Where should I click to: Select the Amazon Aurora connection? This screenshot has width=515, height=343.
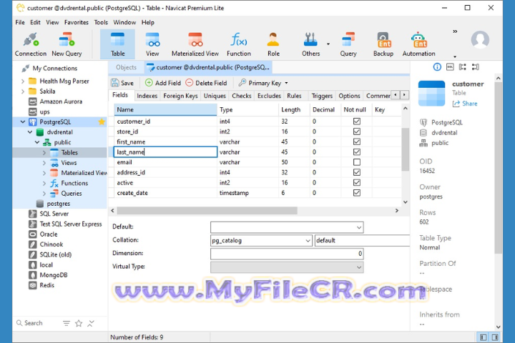(61, 101)
